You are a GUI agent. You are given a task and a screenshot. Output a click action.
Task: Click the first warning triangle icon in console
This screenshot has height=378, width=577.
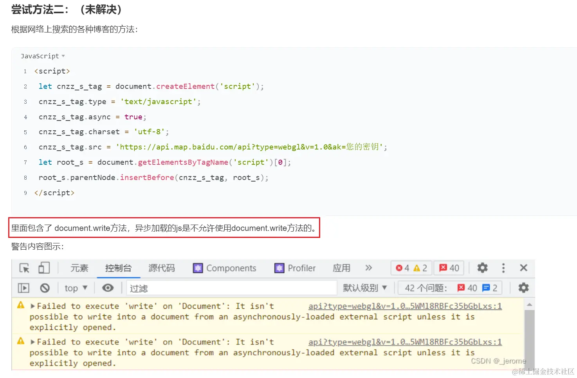[x=21, y=305]
